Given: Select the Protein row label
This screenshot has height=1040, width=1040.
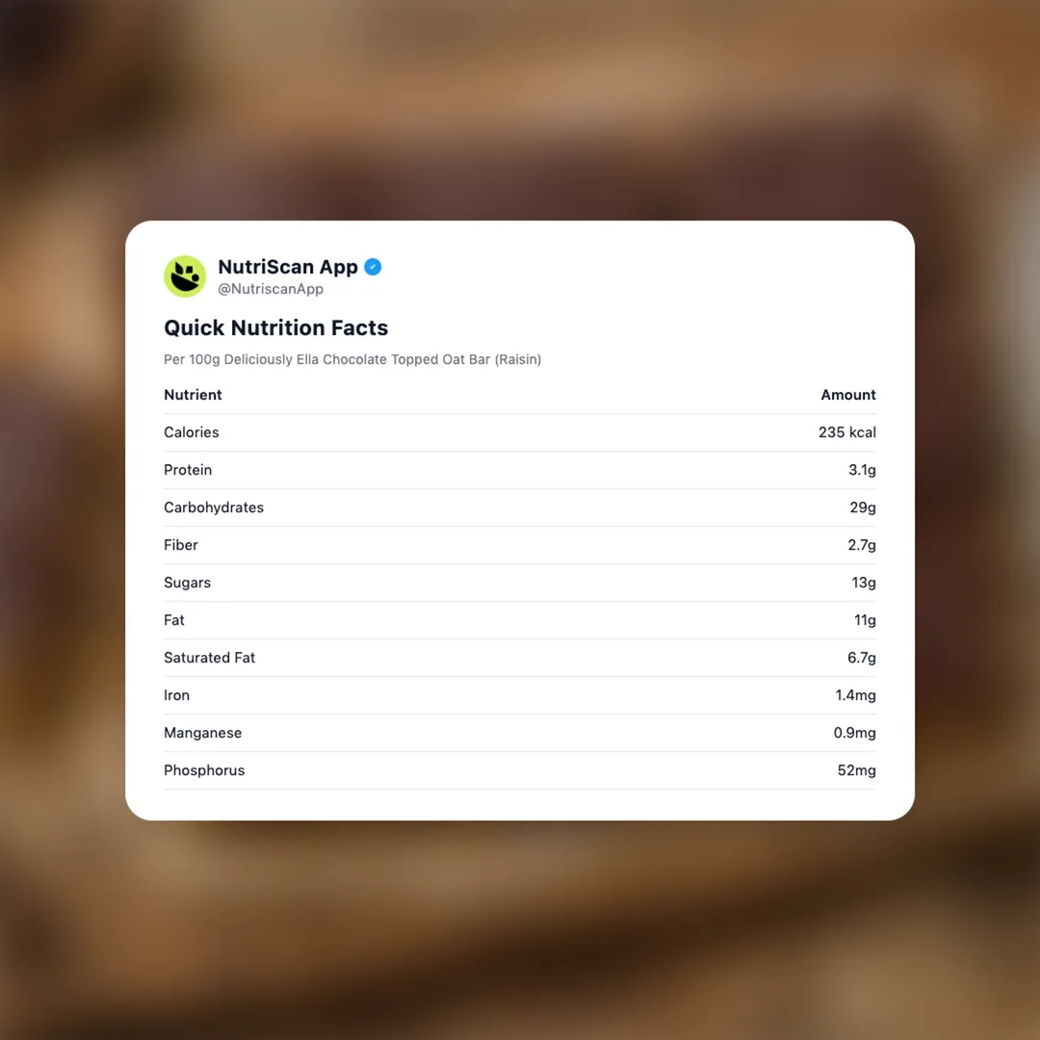Looking at the screenshot, I should point(188,470).
